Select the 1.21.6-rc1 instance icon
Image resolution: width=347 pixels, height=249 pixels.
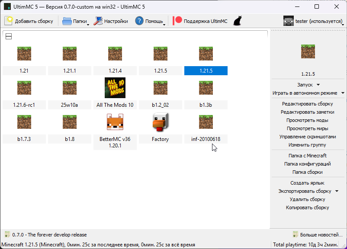(24, 88)
